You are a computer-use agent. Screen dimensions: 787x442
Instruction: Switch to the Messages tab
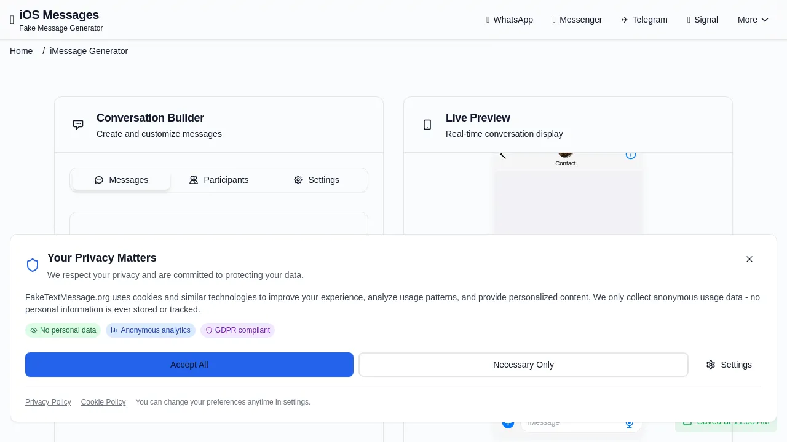pos(121,180)
